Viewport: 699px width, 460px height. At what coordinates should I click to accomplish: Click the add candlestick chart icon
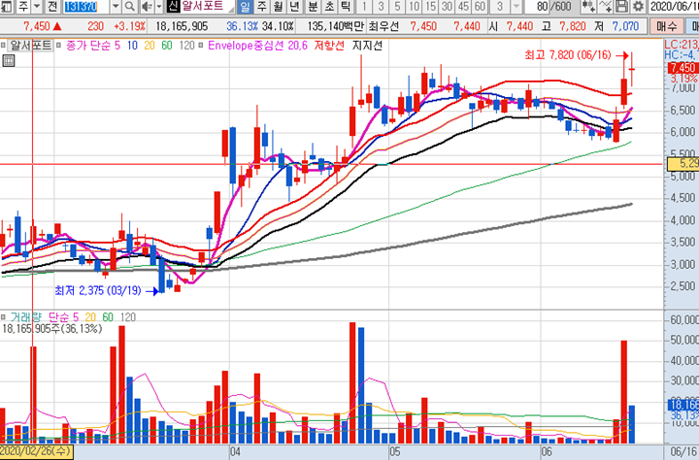[x=588, y=6]
